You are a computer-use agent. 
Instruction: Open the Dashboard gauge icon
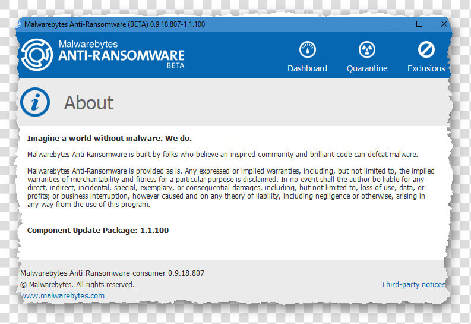coord(307,49)
